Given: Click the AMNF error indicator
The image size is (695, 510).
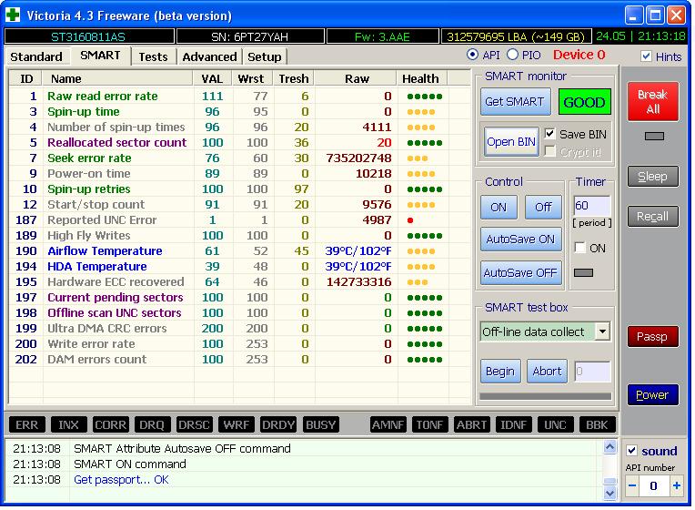Looking at the screenshot, I should (388, 424).
